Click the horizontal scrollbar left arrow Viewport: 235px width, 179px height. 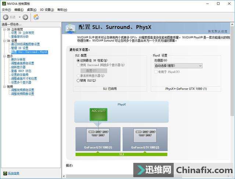(x=64, y=176)
